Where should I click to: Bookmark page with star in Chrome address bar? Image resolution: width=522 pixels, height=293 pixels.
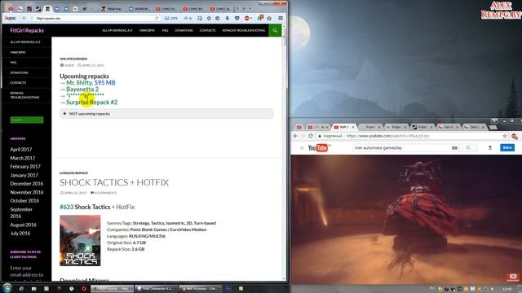(x=505, y=136)
